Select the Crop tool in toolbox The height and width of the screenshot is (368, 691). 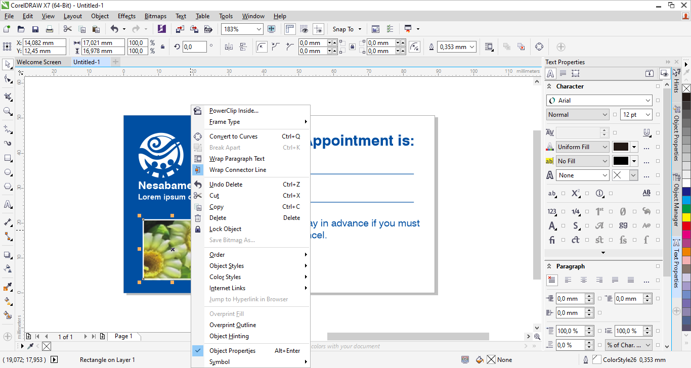point(8,97)
